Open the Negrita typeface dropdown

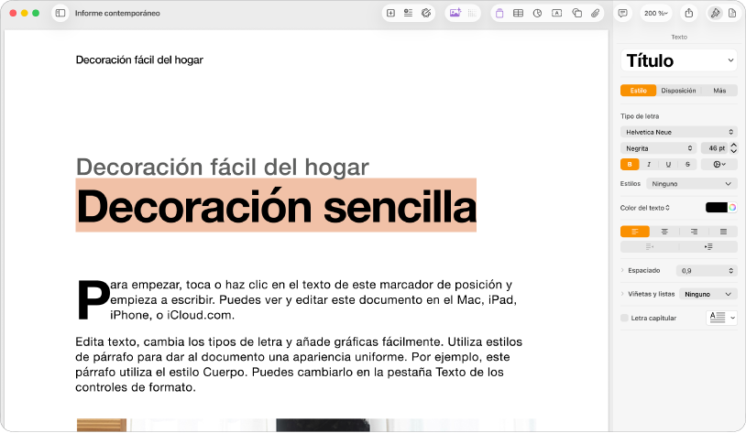tap(658, 148)
